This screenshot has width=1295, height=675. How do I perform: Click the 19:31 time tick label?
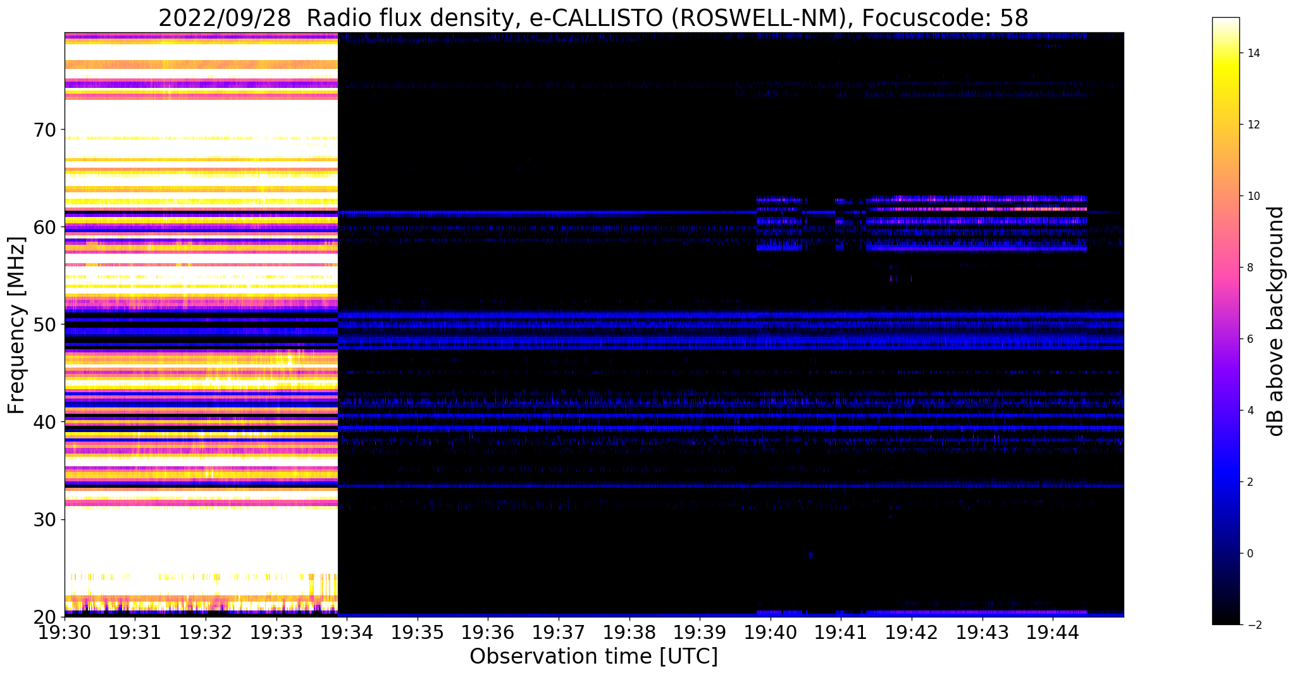(x=135, y=631)
